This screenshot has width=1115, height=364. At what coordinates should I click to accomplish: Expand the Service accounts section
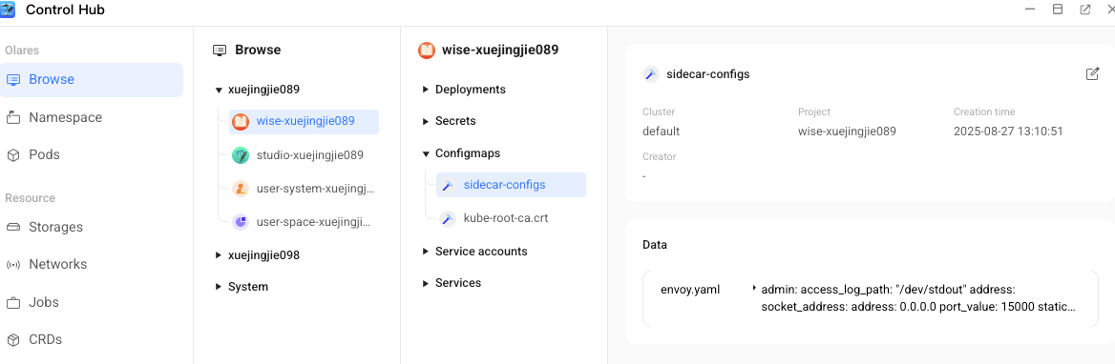[x=425, y=252]
